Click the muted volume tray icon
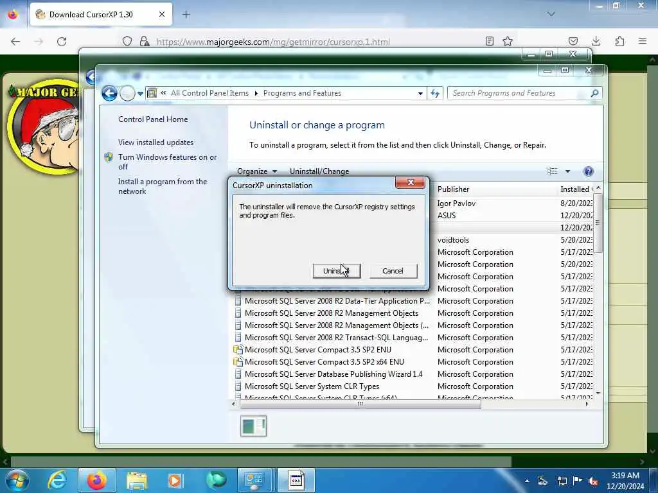Image resolution: width=658 pixels, height=493 pixels. (593, 481)
